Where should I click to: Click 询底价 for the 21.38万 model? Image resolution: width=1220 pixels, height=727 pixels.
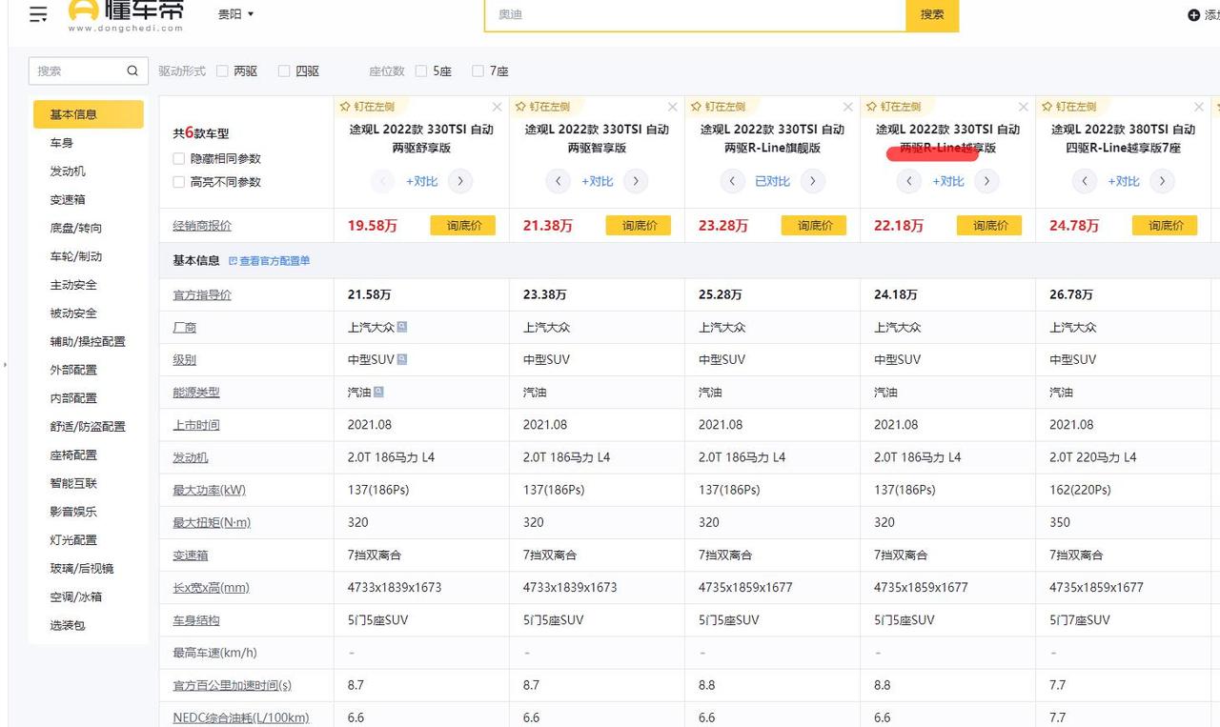(x=639, y=226)
